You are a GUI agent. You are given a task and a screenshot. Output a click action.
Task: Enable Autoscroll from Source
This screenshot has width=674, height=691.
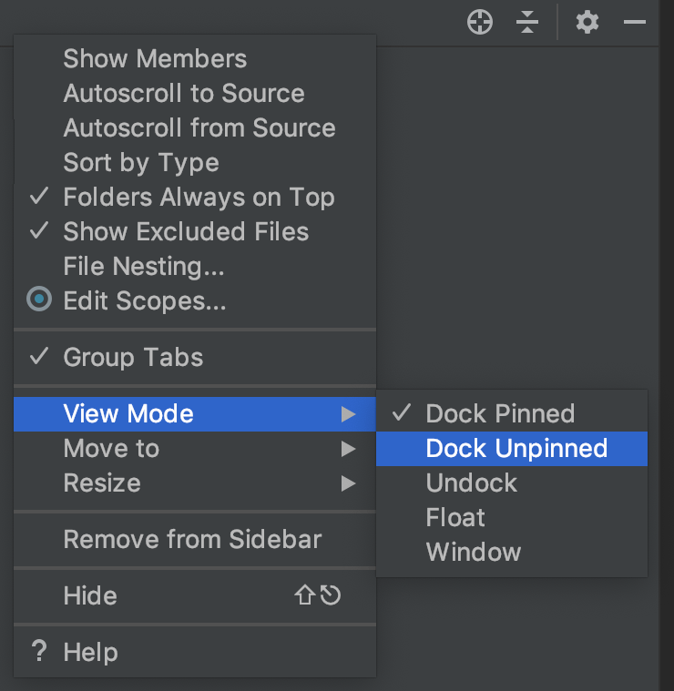coord(195,127)
